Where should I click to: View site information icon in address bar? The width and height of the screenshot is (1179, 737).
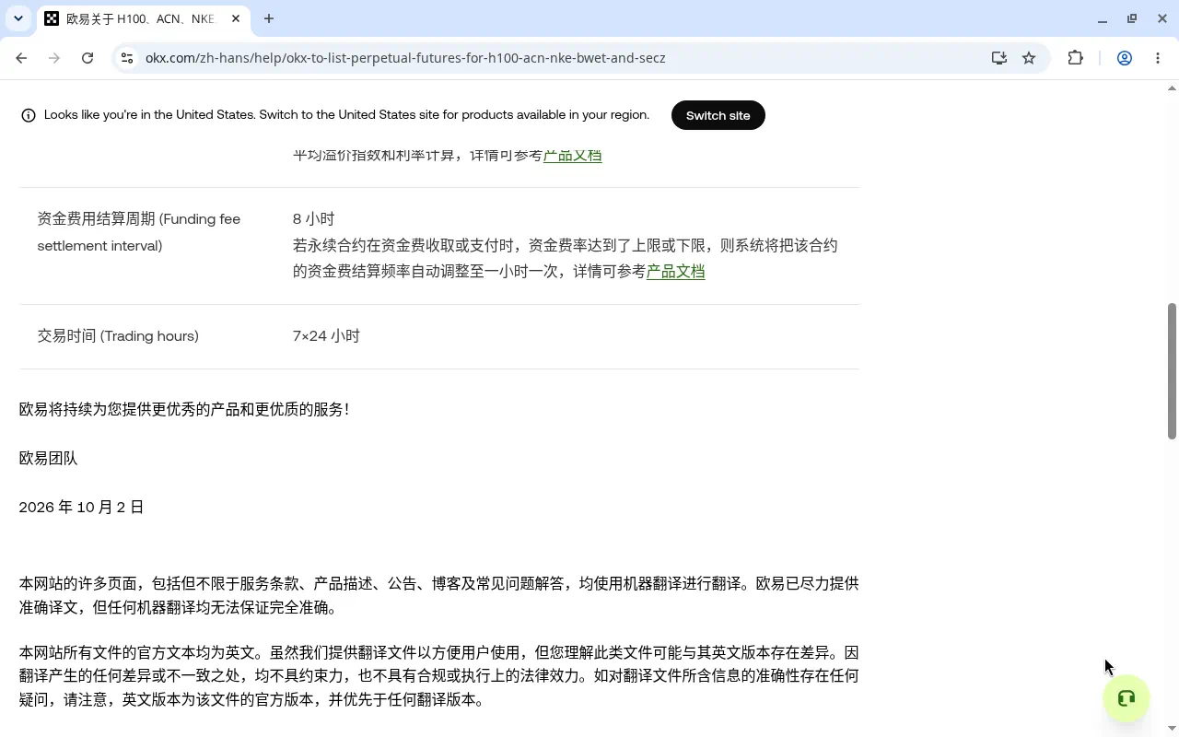point(127,58)
